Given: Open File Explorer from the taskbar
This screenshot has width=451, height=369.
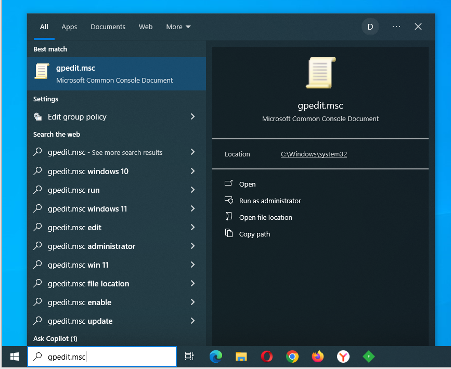Looking at the screenshot, I should click(241, 357).
